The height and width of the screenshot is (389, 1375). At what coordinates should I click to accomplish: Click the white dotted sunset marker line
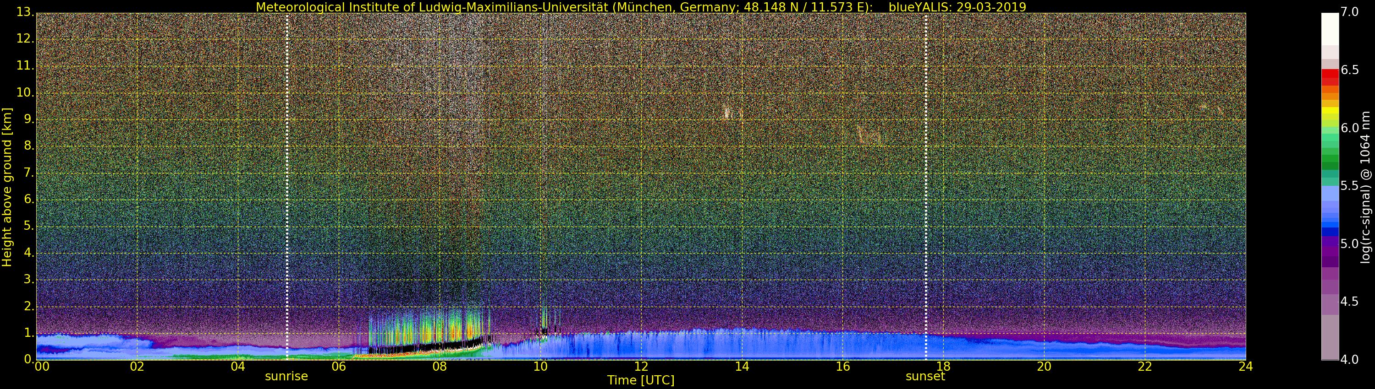click(x=925, y=187)
